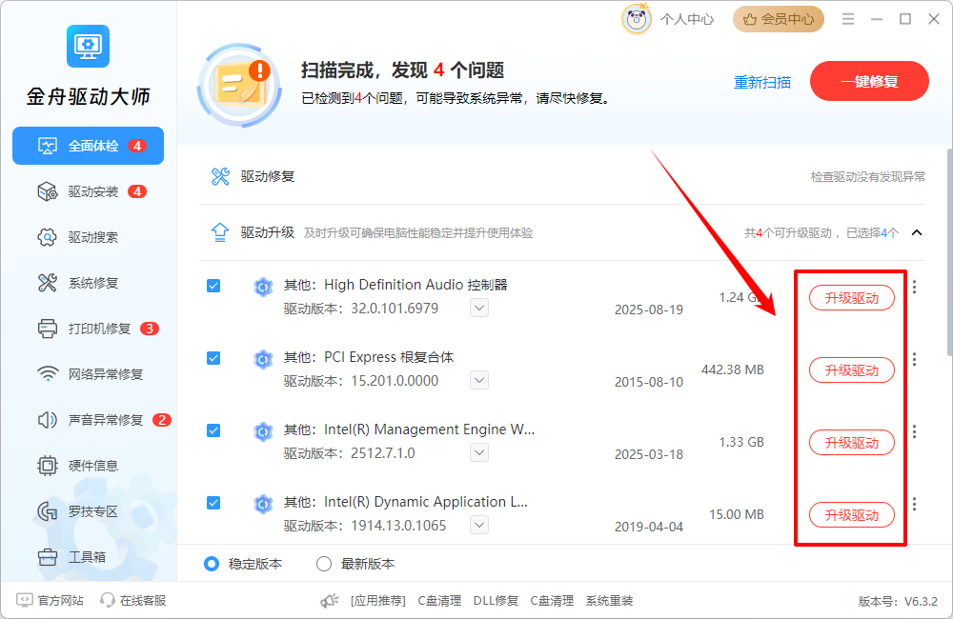Click High Definition Audio gear icon
Screen dimensions: 953x619
(263, 287)
